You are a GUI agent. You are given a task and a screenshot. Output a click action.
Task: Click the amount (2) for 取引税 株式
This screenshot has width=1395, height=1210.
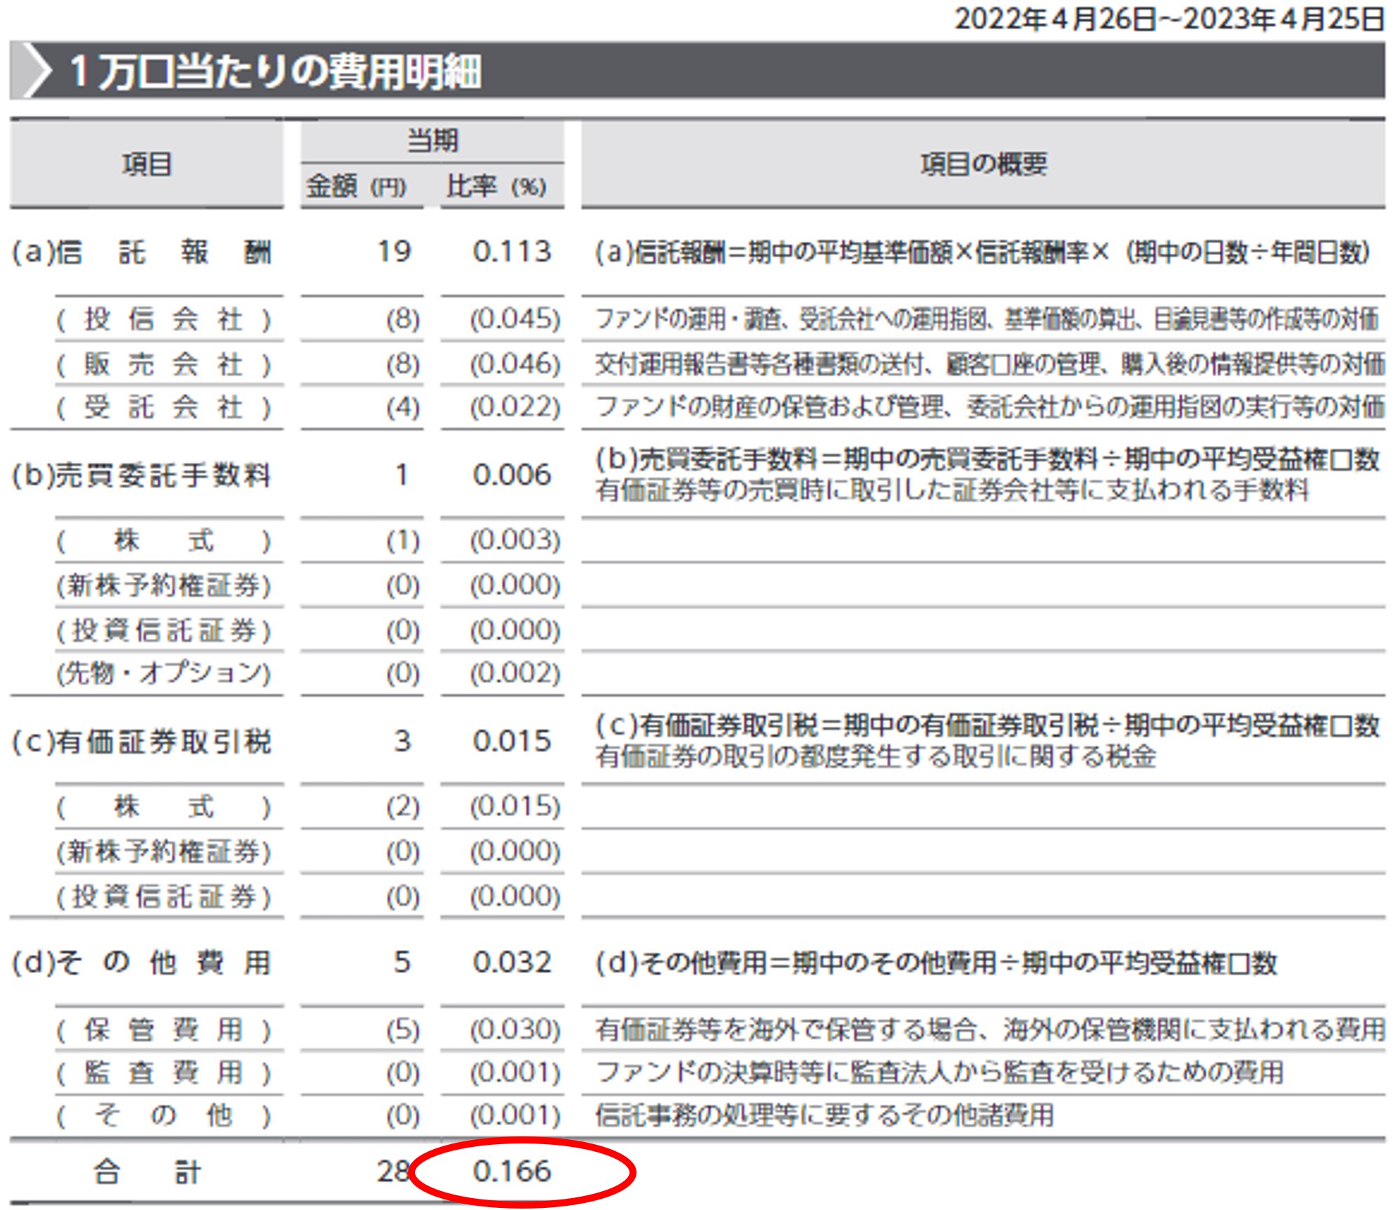(403, 806)
